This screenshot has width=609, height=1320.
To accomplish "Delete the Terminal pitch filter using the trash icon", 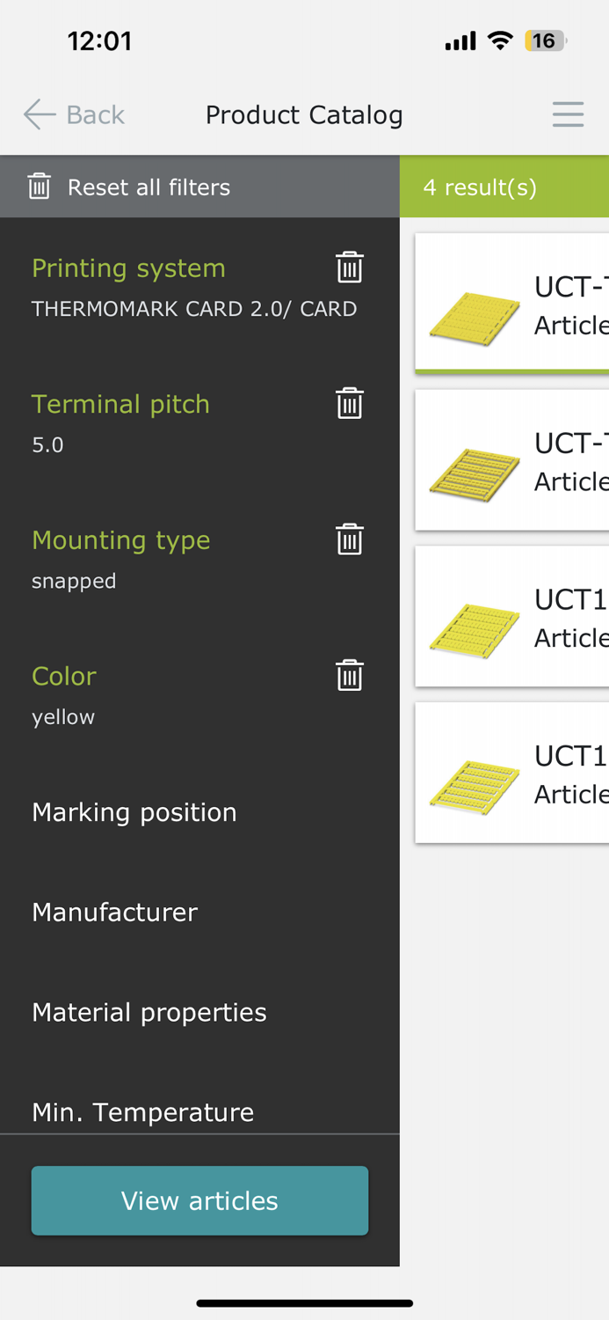I will [349, 402].
